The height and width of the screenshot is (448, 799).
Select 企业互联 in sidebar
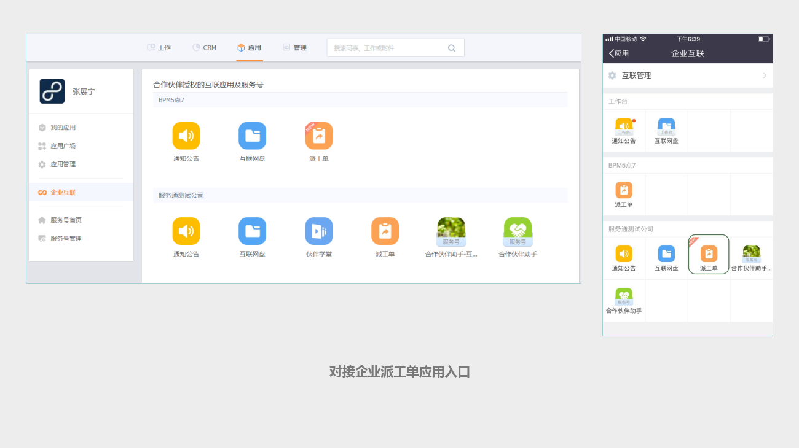(x=81, y=192)
